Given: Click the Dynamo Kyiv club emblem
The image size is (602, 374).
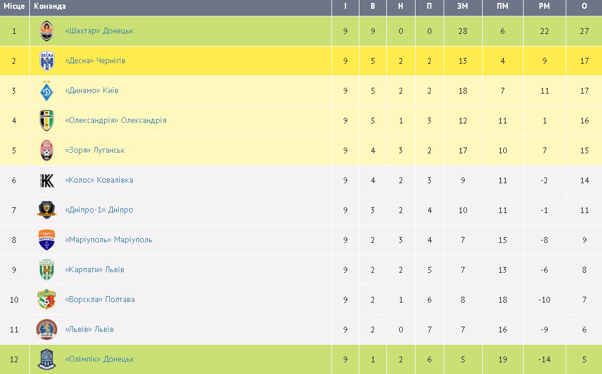Looking at the screenshot, I should (47, 91).
